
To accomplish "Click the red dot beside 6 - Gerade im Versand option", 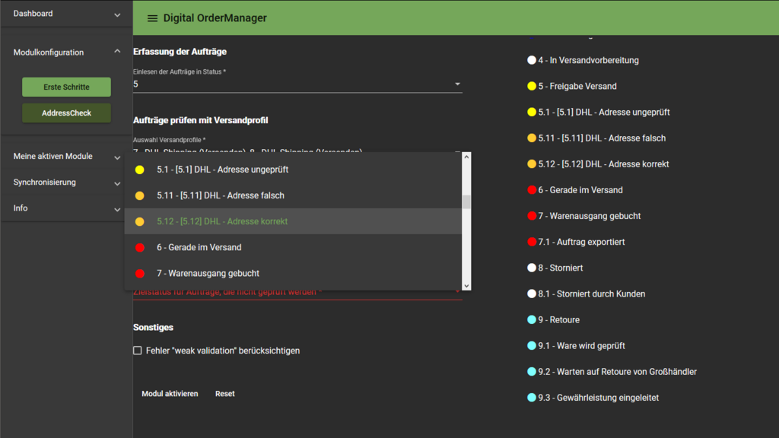I will pos(139,247).
